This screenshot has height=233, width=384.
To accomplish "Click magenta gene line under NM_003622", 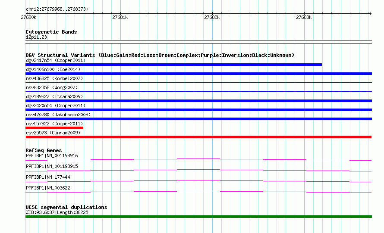I will pyautogui.click(x=198, y=192).
